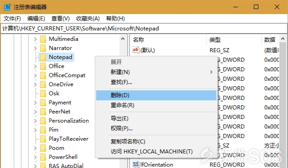Screen dimensions: 288x168
Task: Click the PeerNet folder icon
Action: (x=43, y=112)
